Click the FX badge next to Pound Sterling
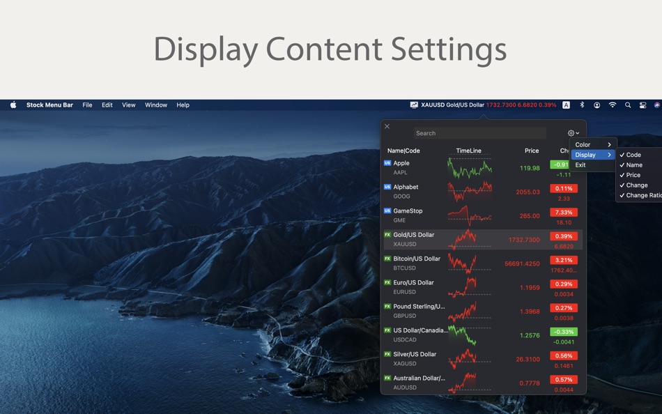 click(387, 306)
